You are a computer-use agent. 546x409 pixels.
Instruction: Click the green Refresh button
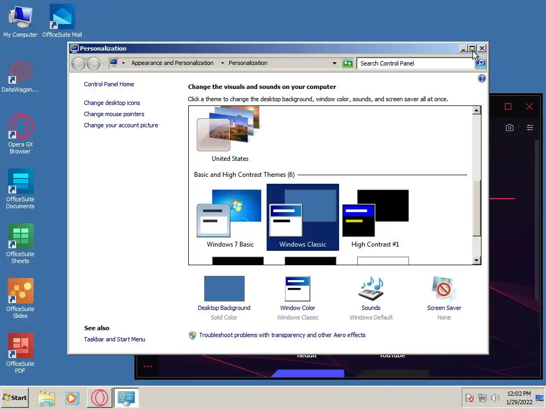[348, 63]
